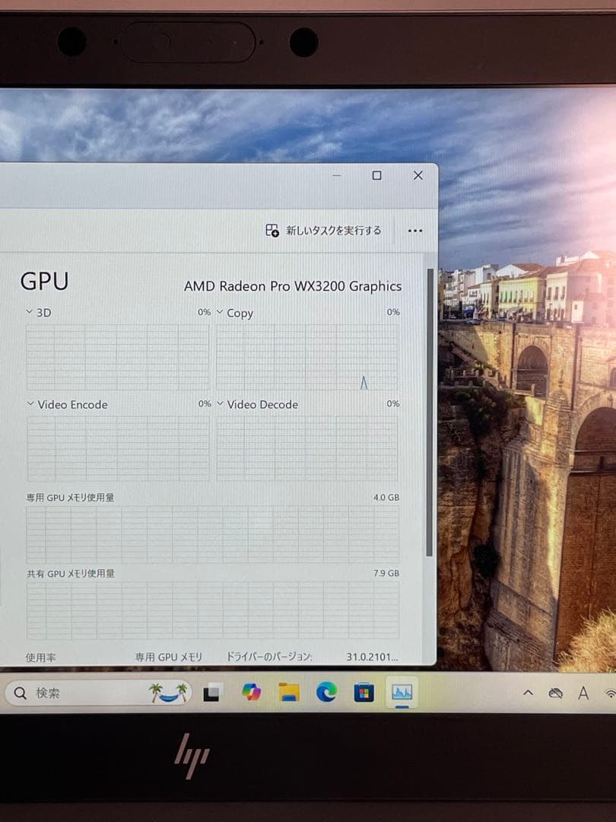The width and height of the screenshot is (616, 822).
Task: Open the three-dot options menu
Action: tap(414, 230)
